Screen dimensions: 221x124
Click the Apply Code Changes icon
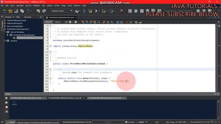click(122, 11)
